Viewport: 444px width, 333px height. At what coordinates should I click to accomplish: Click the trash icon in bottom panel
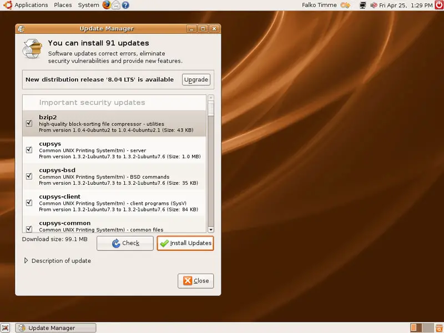[x=439, y=327]
